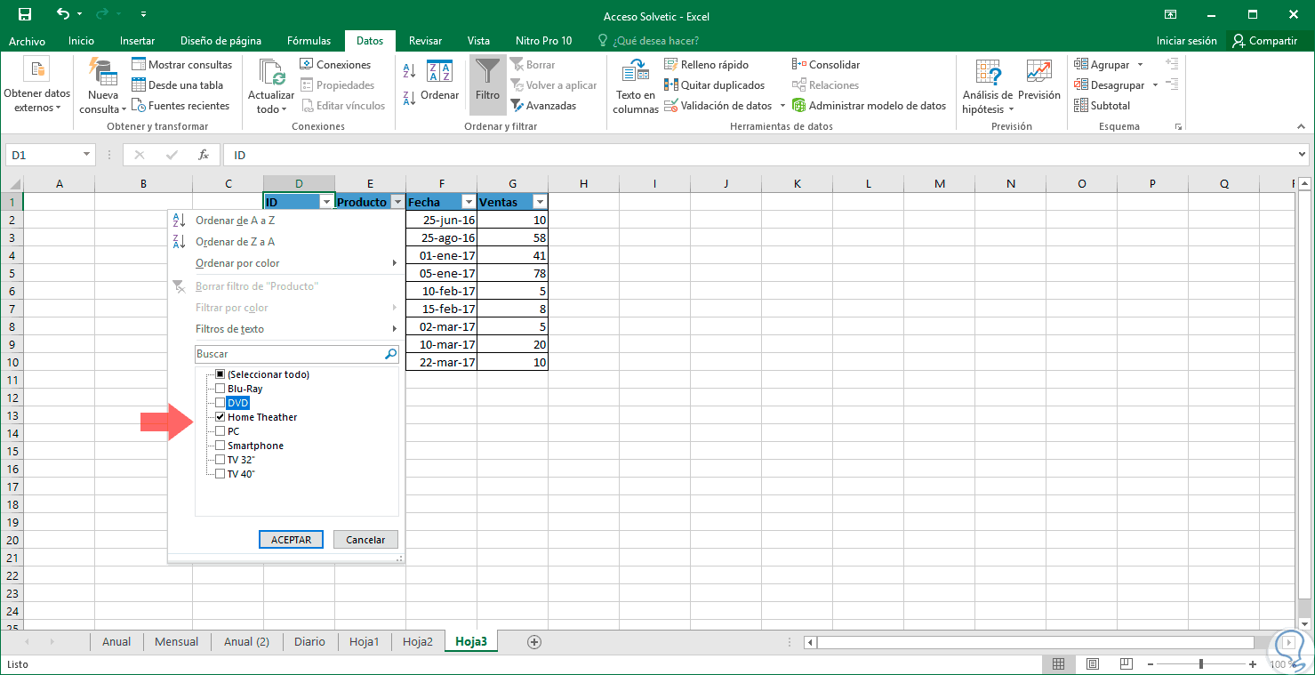Expand the Agrupar dropdown arrow
Screen dimensions: 1315x675
[1141, 65]
